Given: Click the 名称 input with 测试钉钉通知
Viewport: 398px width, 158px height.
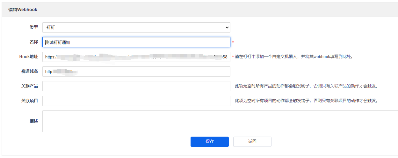Looking at the screenshot, I should 136,42.
